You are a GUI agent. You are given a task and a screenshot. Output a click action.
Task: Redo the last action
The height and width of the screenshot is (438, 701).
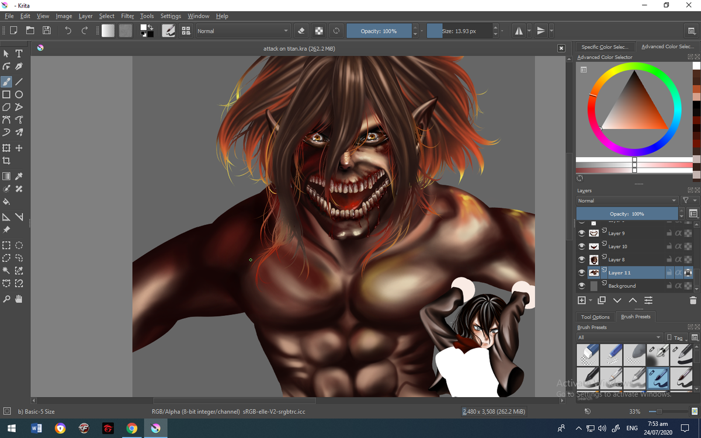(85, 30)
